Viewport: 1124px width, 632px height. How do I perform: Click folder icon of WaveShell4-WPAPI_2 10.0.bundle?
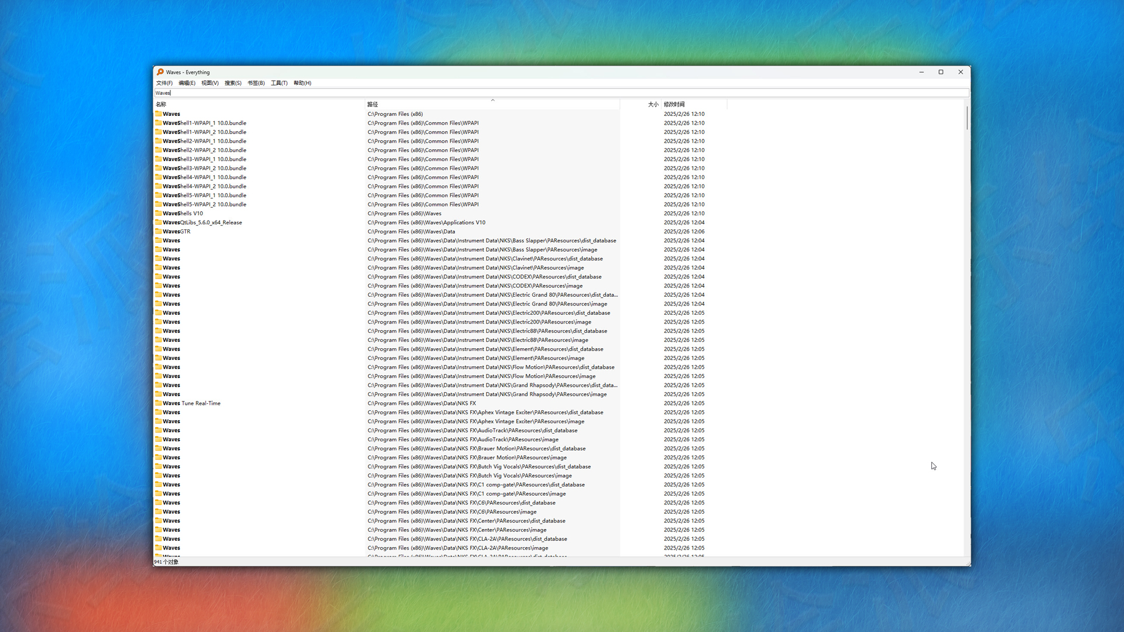[158, 187]
